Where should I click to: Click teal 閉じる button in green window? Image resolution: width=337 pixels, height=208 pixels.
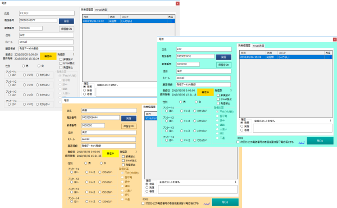[x=320, y=141]
